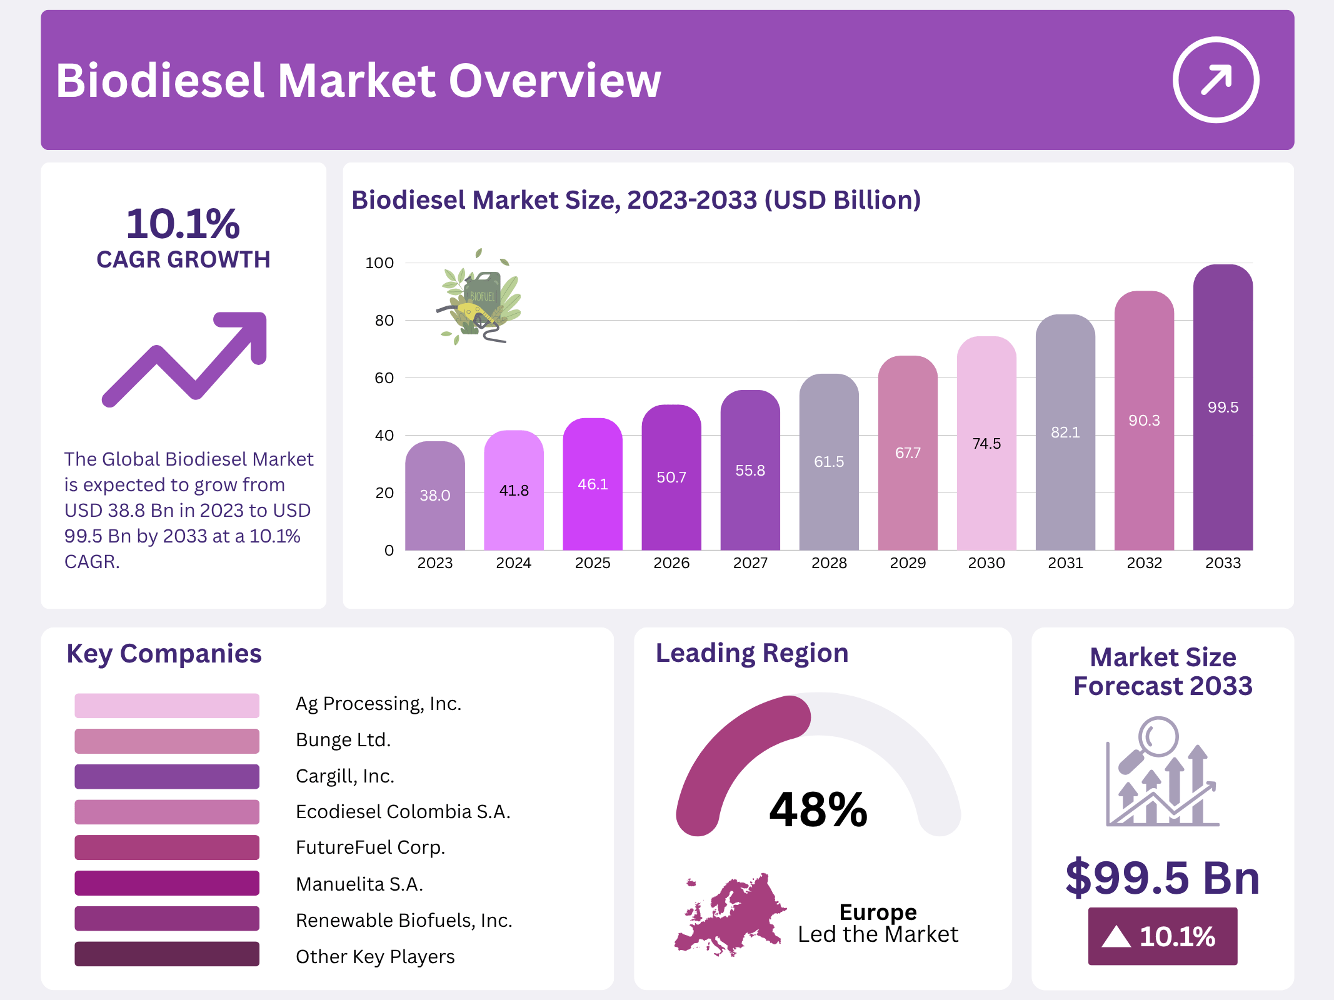
Task: Click the white triangle beside 10.1%
Action: (x=1116, y=937)
